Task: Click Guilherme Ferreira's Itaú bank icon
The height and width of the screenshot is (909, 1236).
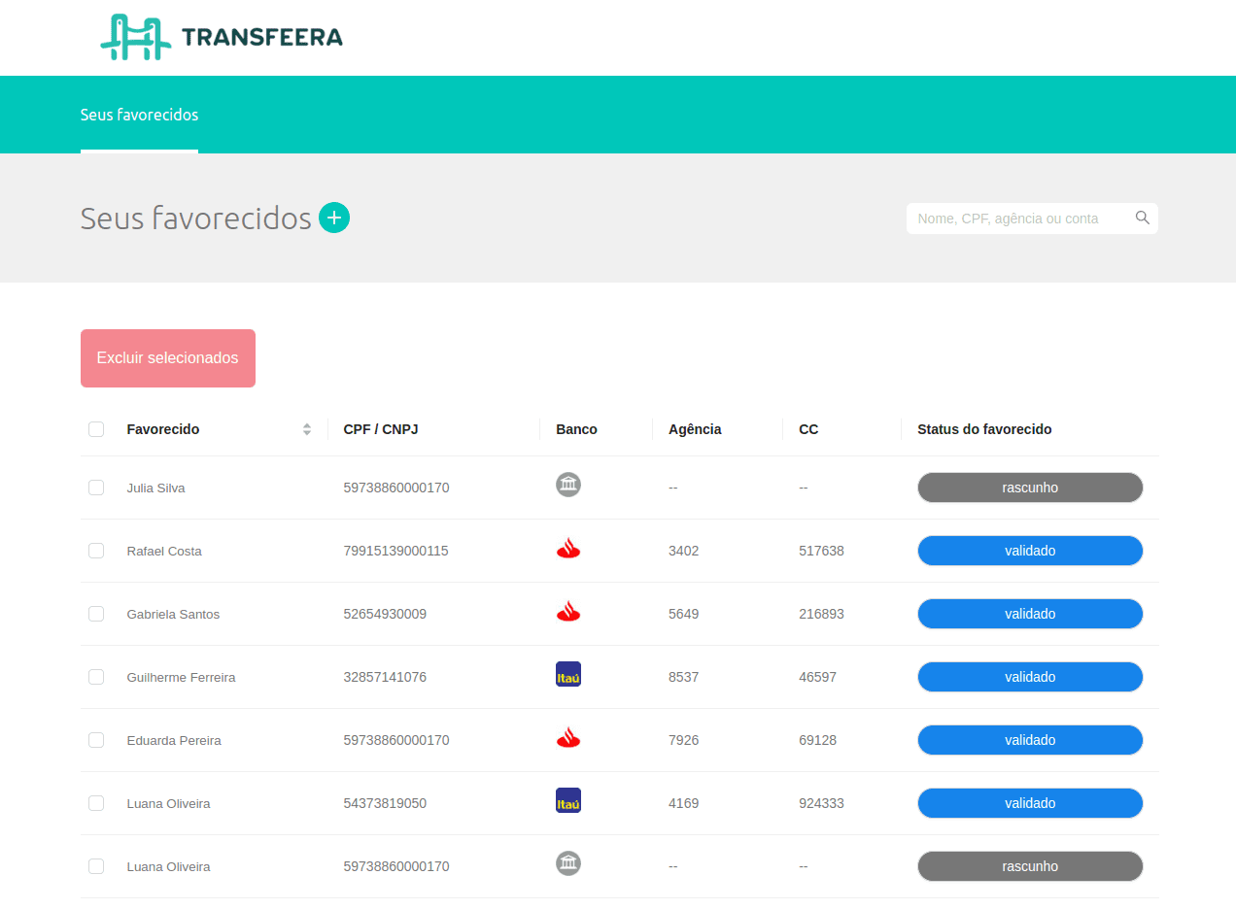Action: click(x=568, y=675)
